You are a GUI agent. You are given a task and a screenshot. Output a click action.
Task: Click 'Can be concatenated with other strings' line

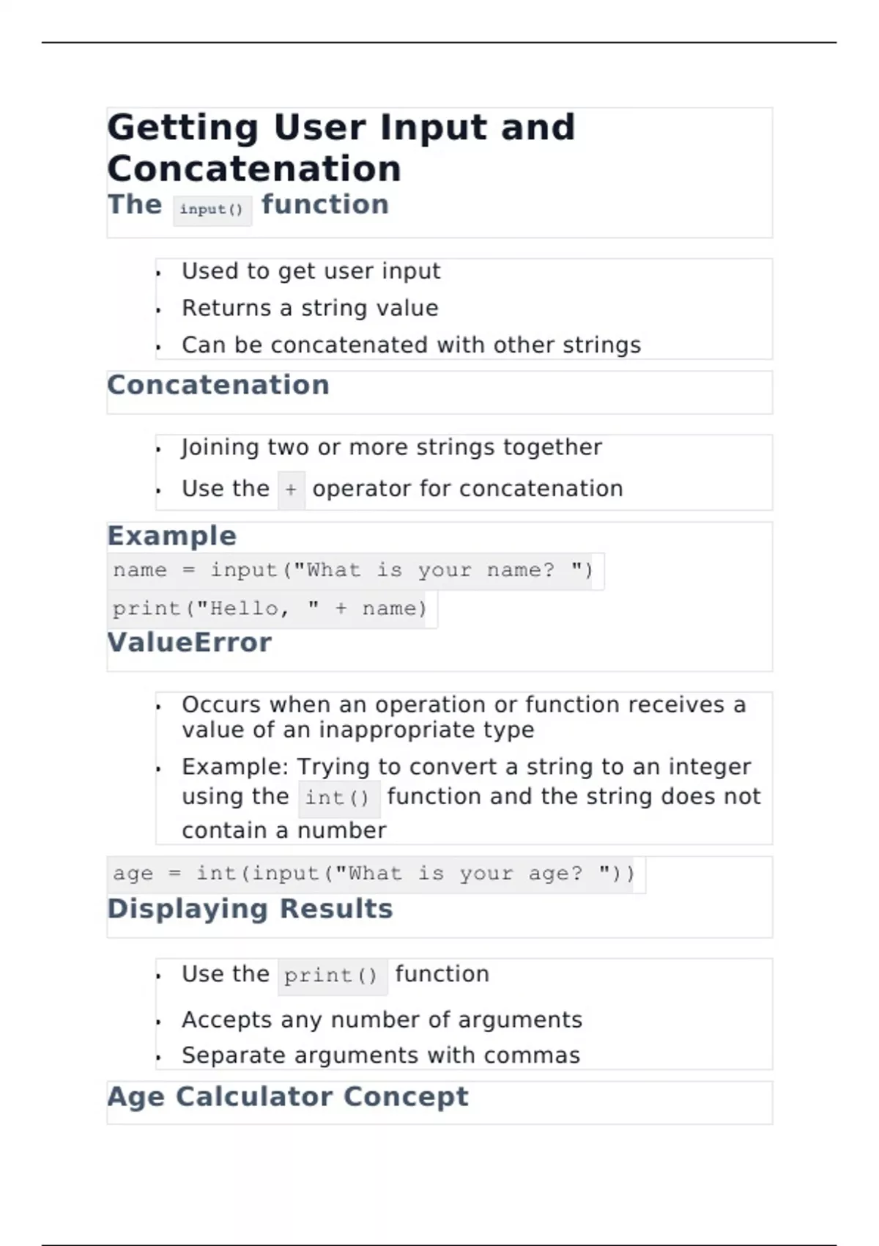[411, 344]
